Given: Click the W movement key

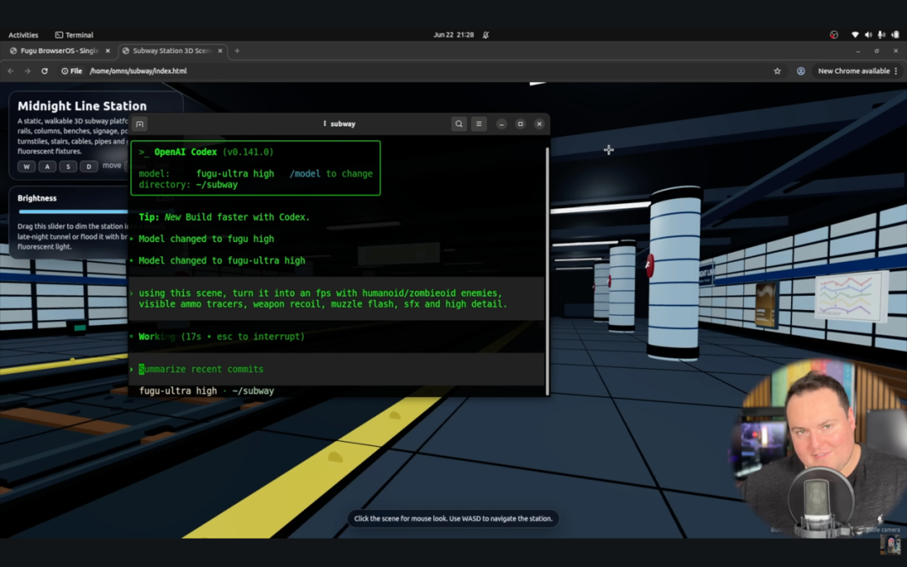Looking at the screenshot, I should 26,166.
